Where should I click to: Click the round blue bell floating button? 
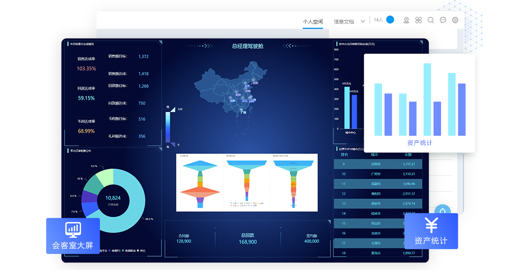(443, 212)
